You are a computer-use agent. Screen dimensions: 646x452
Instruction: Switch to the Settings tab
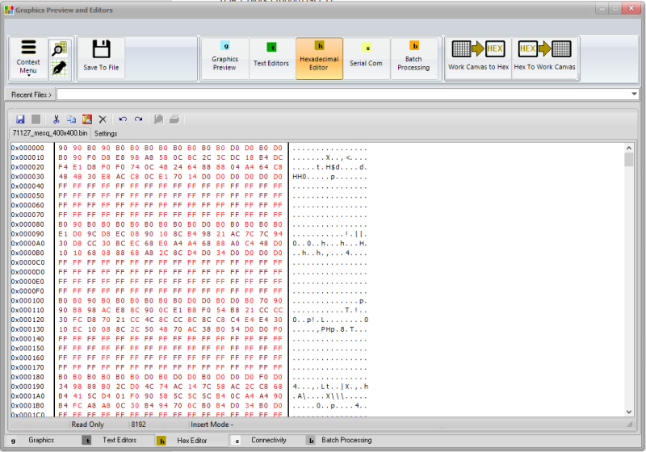106,133
